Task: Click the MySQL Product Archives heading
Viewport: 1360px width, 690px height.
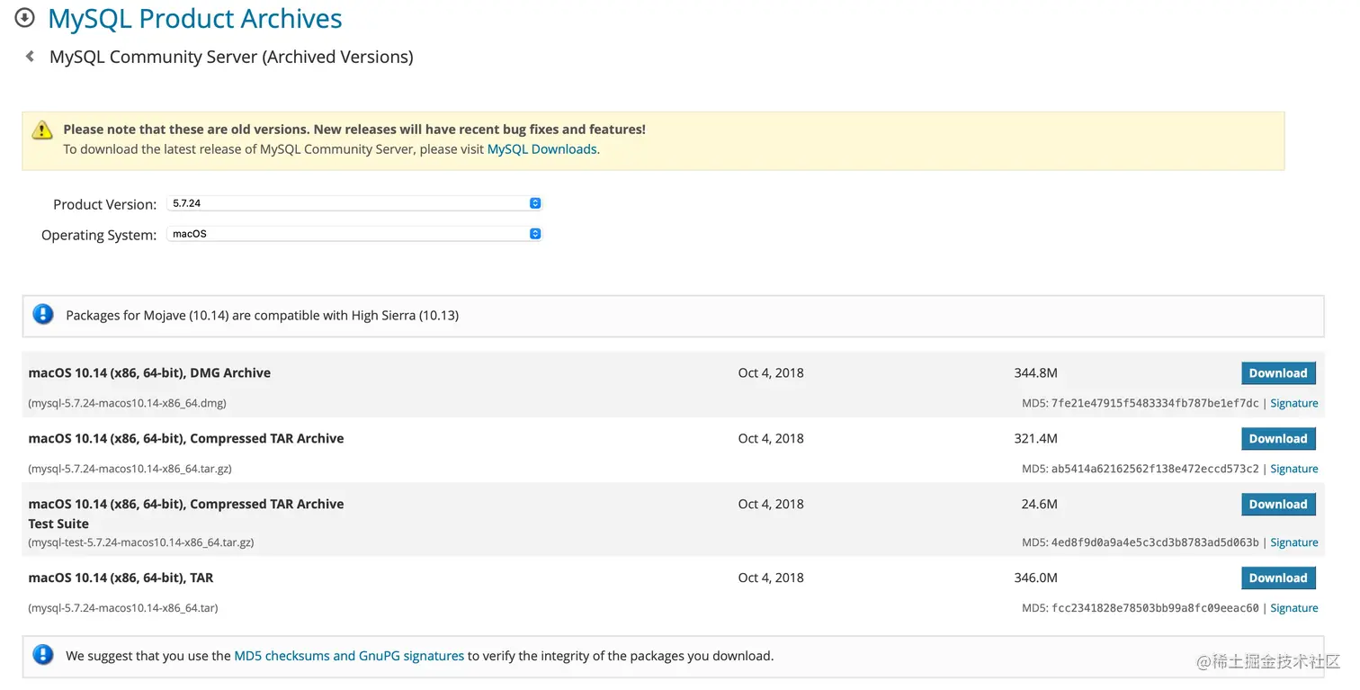Action: (195, 18)
